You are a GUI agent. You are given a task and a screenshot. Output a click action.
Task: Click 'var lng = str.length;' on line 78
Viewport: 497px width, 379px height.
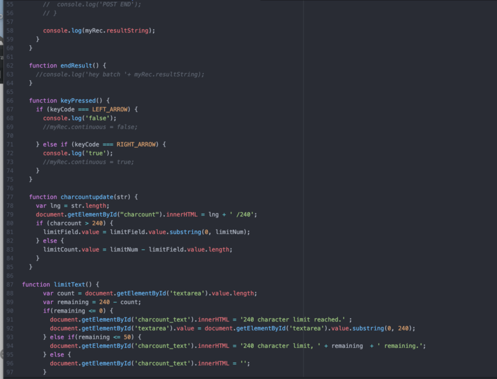point(73,205)
